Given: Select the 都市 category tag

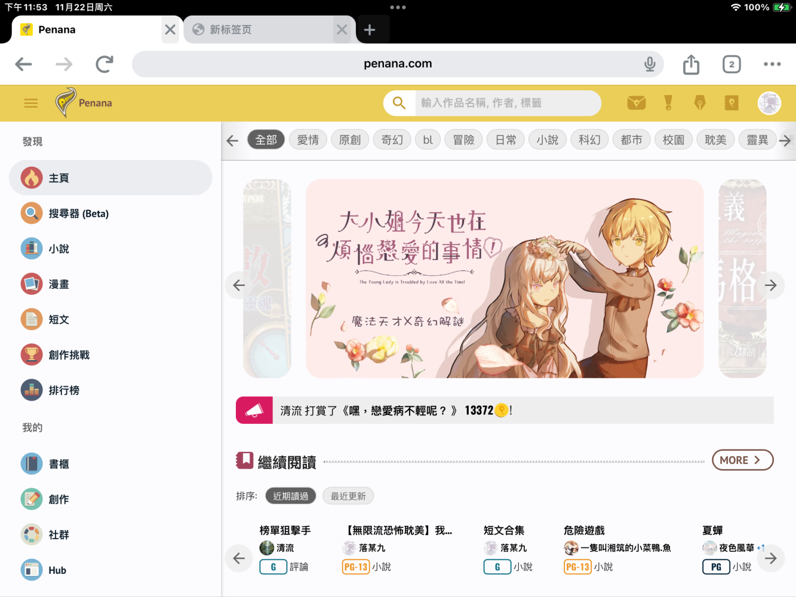Looking at the screenshot, I should [x=632, y=140].
